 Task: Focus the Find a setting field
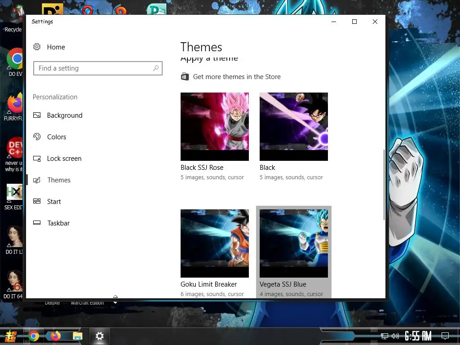click(x=97, y=68)
